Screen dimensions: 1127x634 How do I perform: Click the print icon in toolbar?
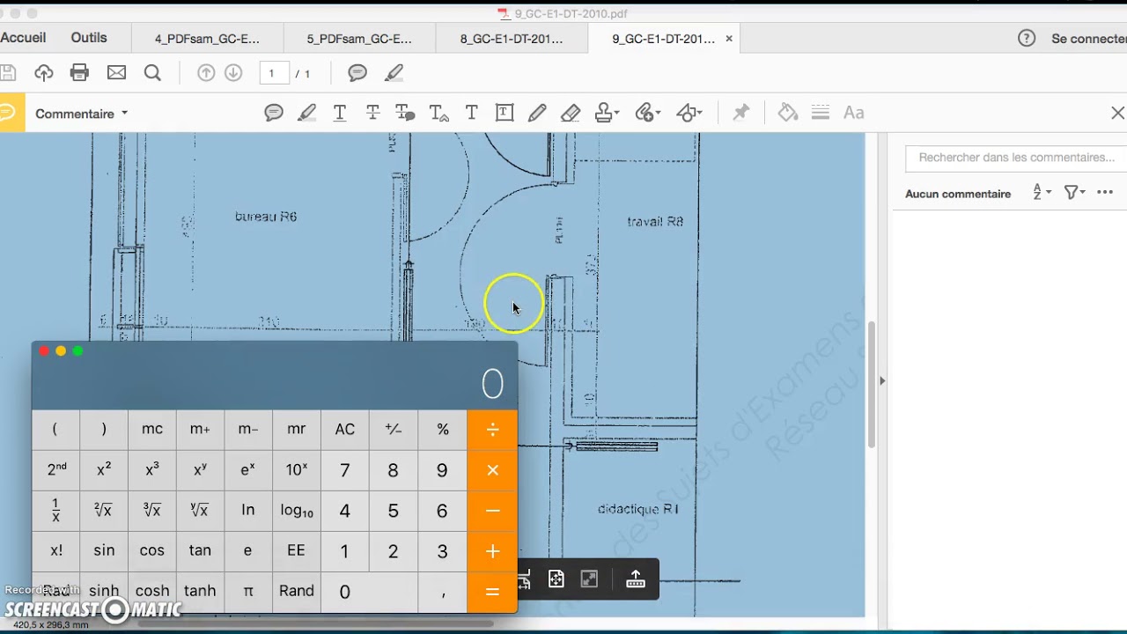(80, 73)
